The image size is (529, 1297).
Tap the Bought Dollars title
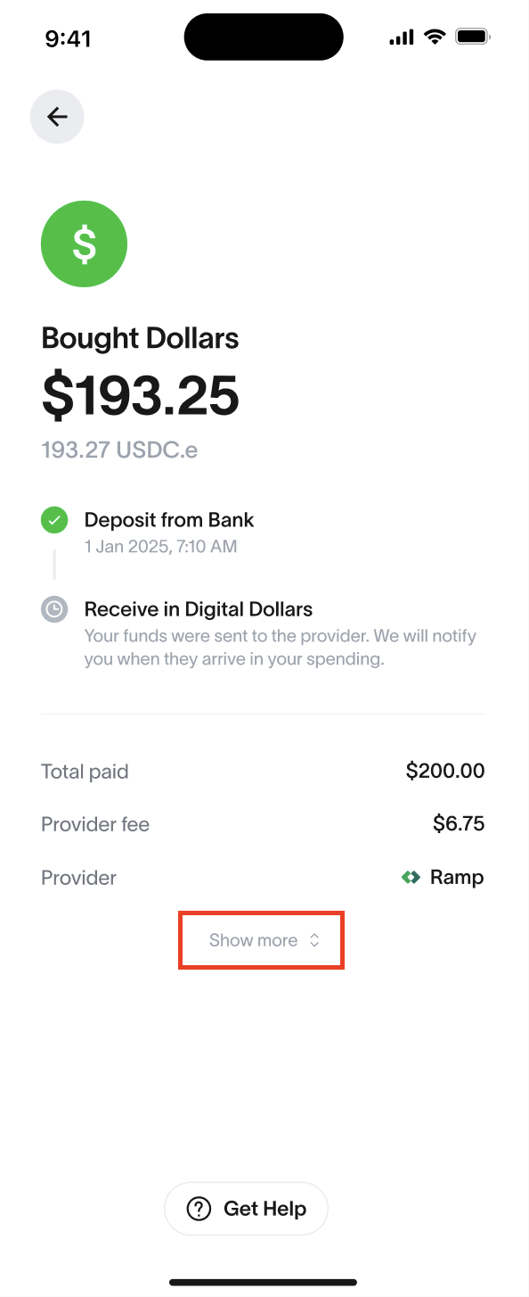click(140, 339)
